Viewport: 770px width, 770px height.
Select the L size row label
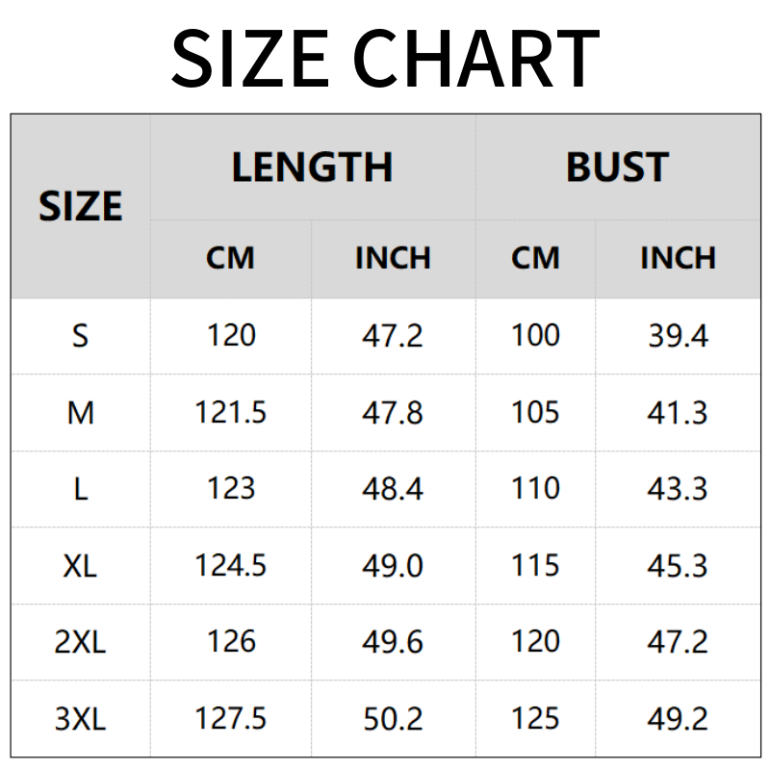[x=81, y=489]
